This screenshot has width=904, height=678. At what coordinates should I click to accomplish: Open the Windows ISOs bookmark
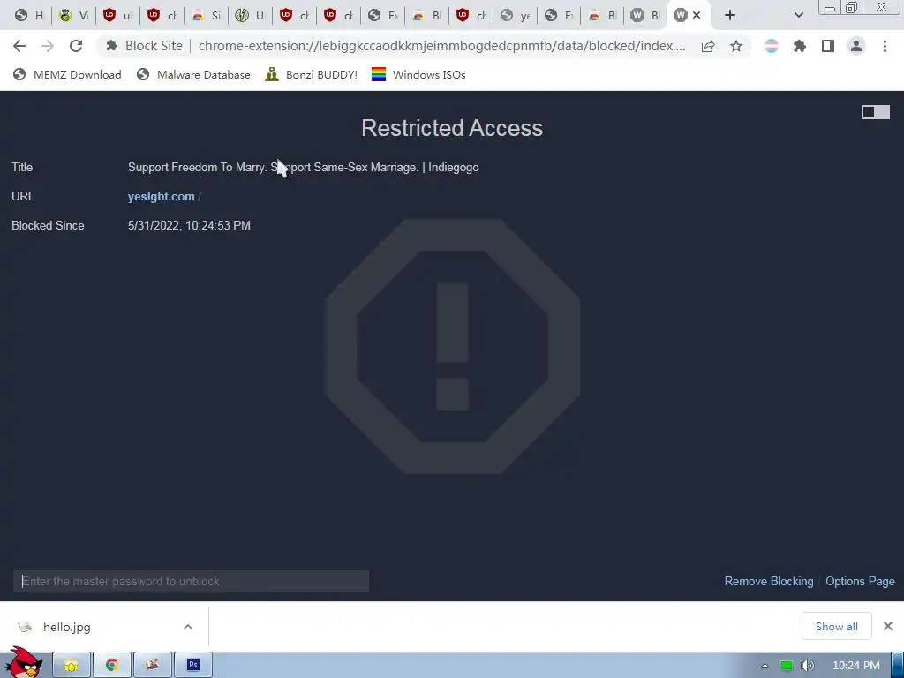click(418, 74)
